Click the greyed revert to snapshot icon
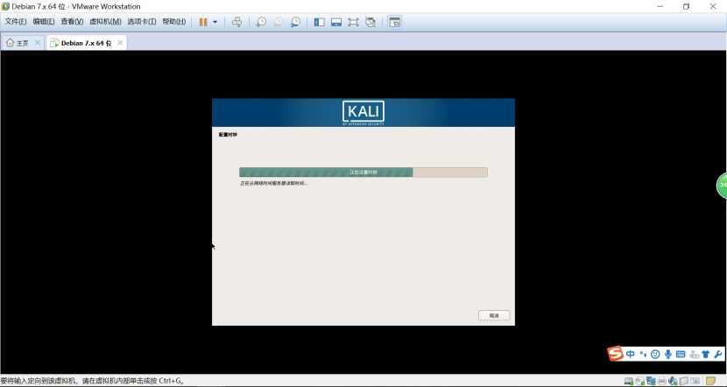 tap(279, 22)
